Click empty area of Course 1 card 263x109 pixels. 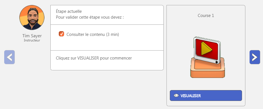(206, 84)
